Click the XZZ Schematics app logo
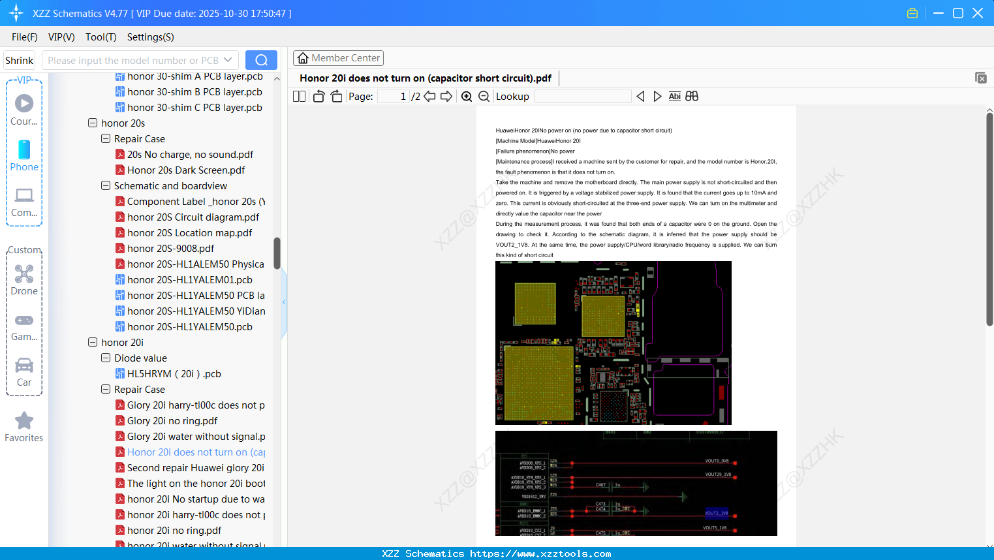Viewport: 994px width, 560px height. 16,13
